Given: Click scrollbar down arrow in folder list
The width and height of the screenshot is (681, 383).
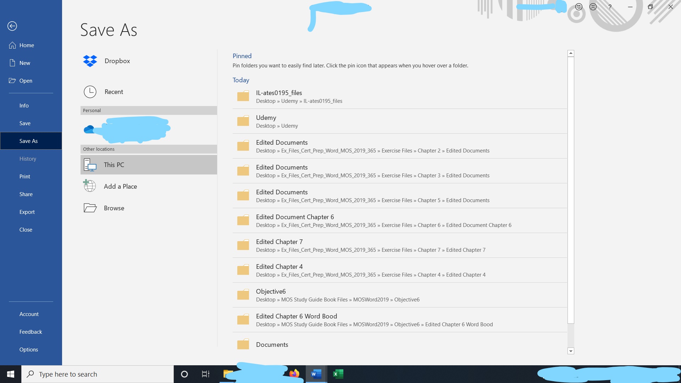Looking at the screenshot, I should [571, 351].
